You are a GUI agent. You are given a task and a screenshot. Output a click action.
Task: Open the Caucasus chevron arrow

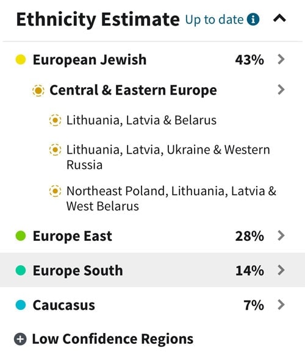point(281,305)
